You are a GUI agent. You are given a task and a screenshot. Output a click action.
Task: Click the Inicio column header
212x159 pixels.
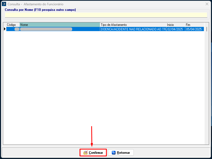(x=175, y=25)
